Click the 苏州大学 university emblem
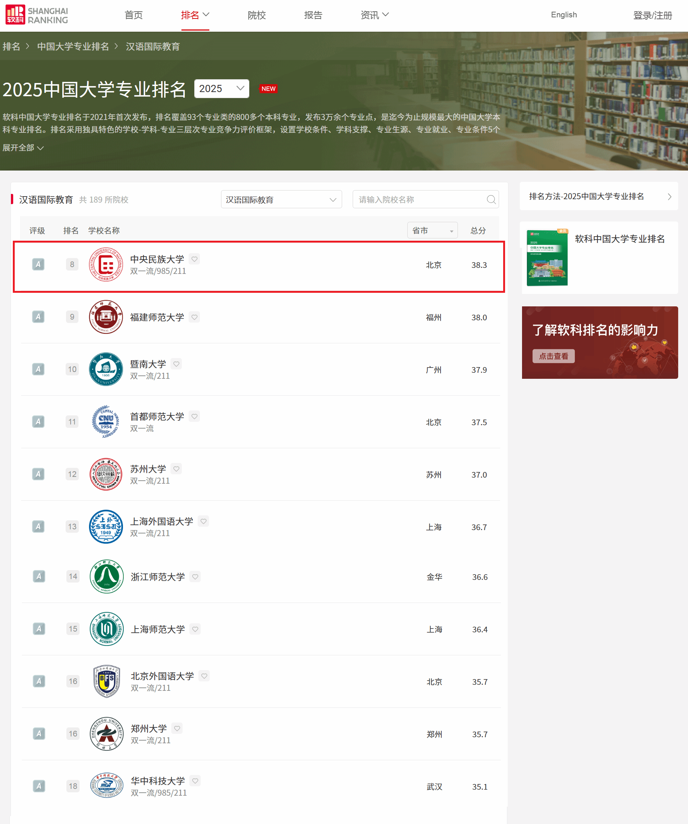688x824 pixels. (106, 474)
